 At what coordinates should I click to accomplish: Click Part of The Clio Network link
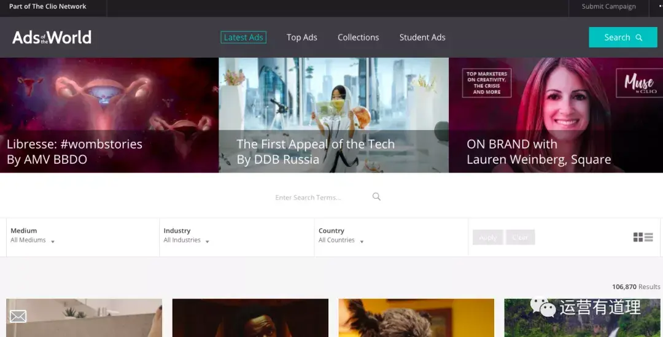[x=48, y=6]
